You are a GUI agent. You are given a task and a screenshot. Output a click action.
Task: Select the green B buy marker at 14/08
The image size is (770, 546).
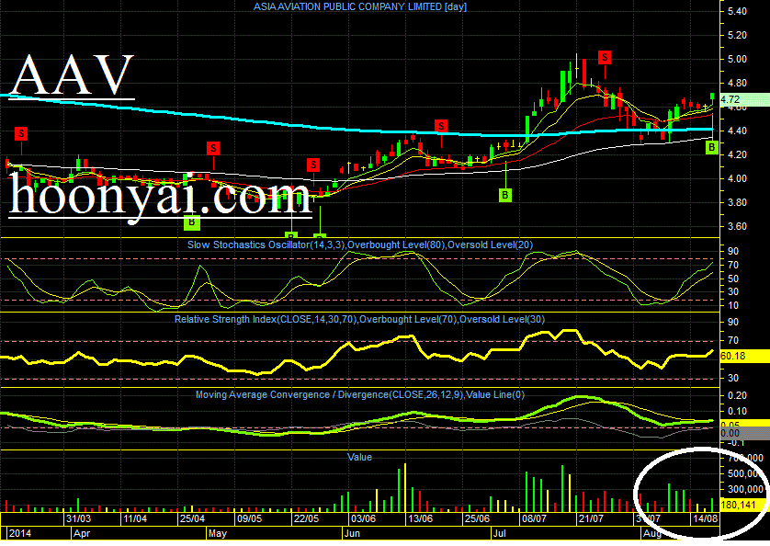(x=711, y=147)
